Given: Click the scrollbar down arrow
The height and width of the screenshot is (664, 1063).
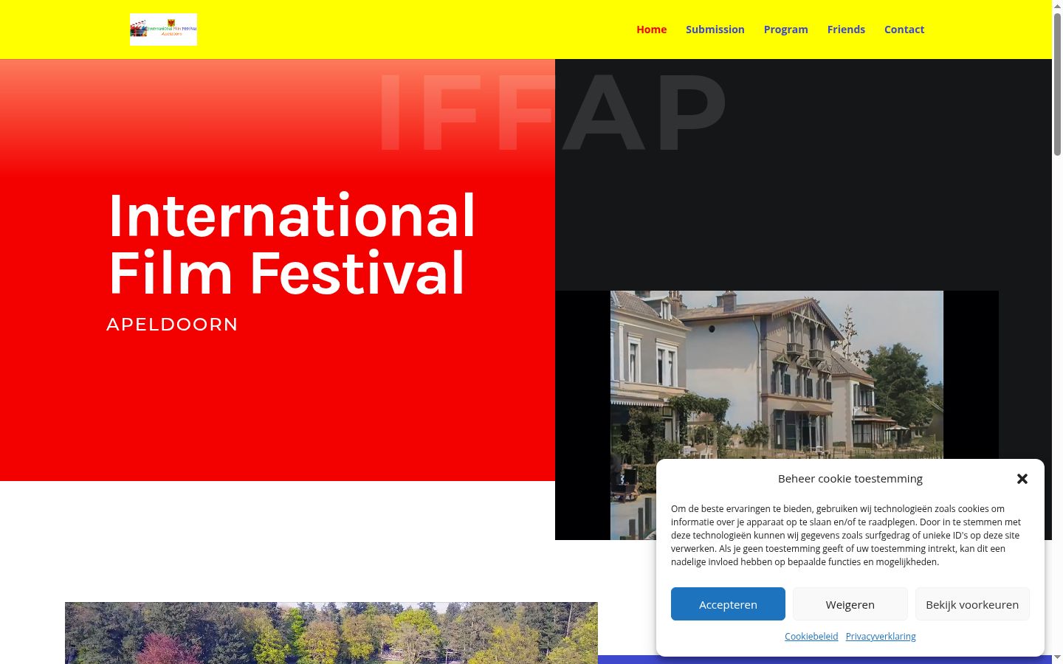Looking at the screenshot, I should coord(1057,657).
